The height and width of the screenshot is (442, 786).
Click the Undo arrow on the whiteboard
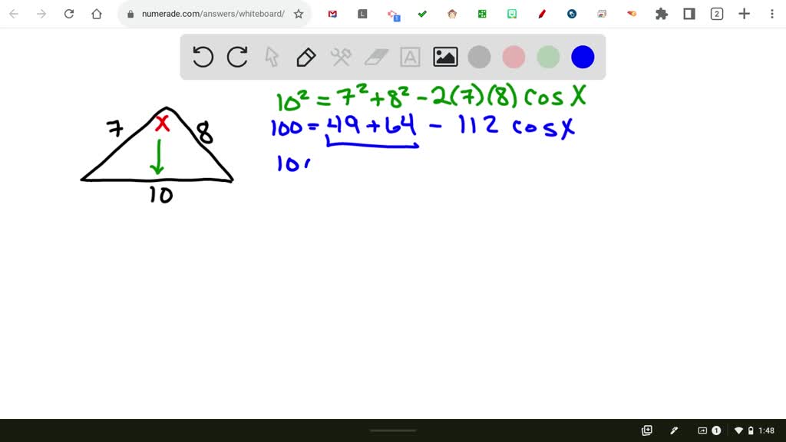coord(203,57)
